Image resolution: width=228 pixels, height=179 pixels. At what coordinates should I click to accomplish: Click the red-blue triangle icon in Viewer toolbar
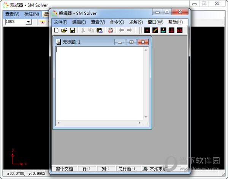coord(43,22)
